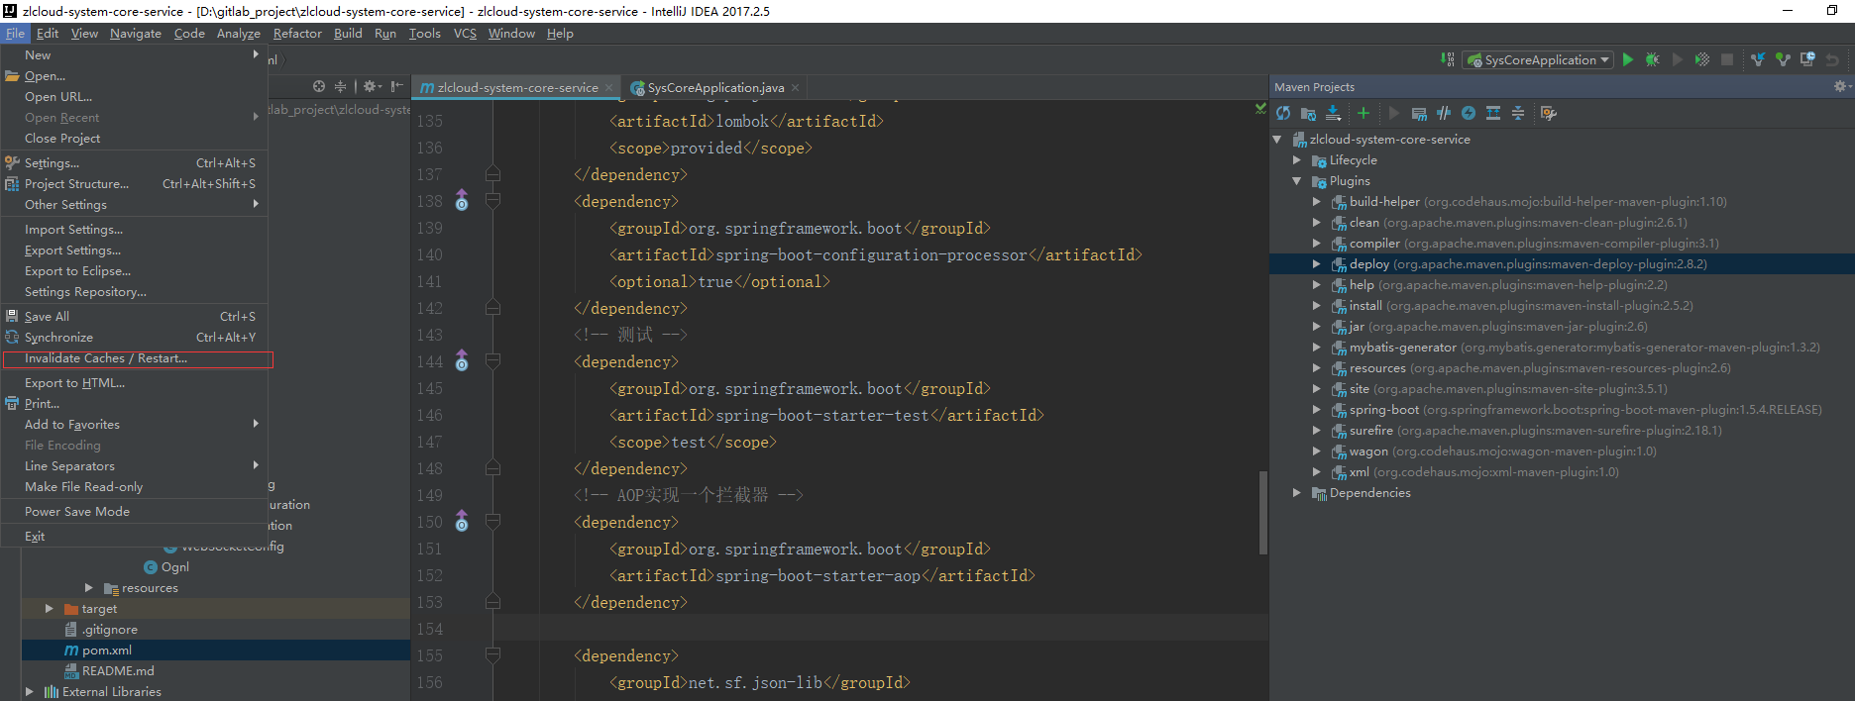
Task: Click the Execute Maven Goal icon
Action: 1419,113
